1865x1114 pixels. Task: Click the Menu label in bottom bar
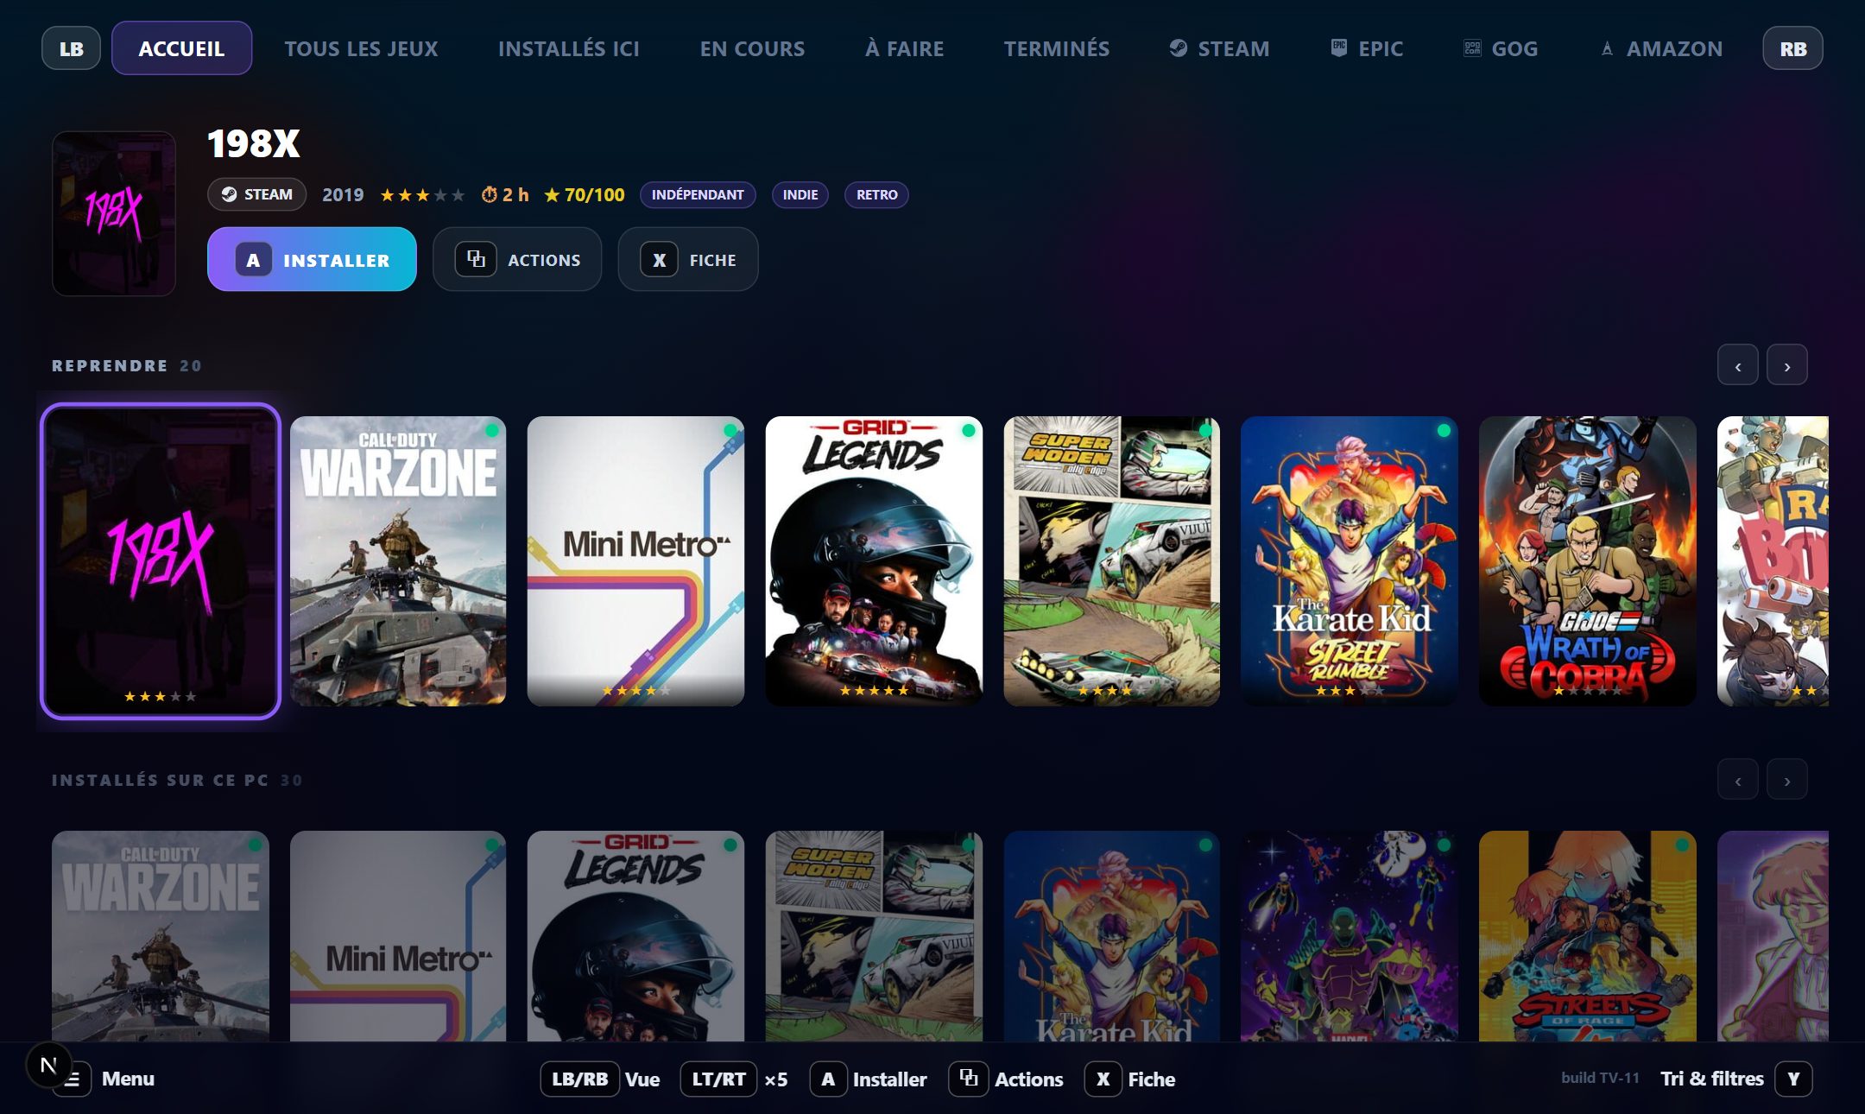click(x=128, y=1079)
